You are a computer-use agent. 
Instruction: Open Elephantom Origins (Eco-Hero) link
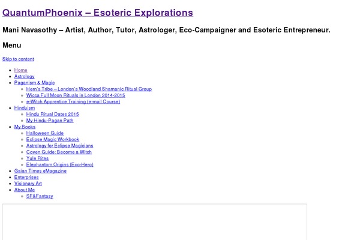point(59,164)
